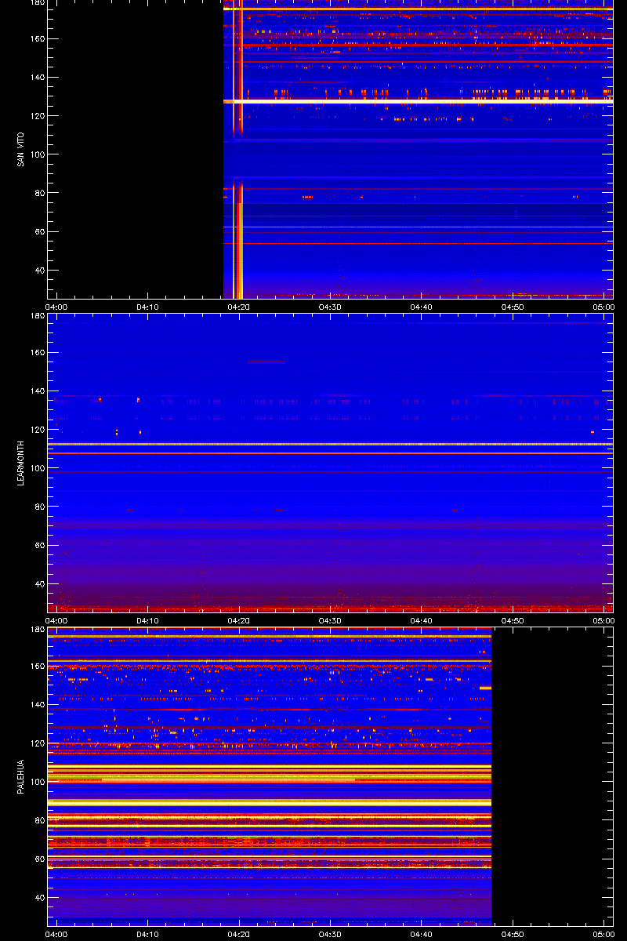The height and width of the screenshot is (941, 627).
Task: Click the 40 frequency tick on San Vito
Action: coord(38,271)
